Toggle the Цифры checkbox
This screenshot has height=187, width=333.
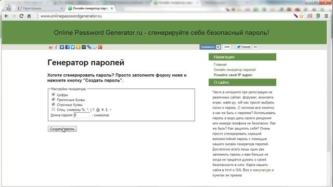click(x=53, y=95)
